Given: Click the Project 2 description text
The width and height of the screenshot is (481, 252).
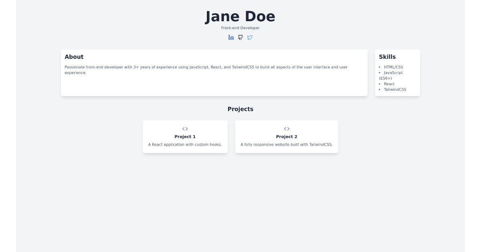Looking at the screenshot, I should (287, 144).
